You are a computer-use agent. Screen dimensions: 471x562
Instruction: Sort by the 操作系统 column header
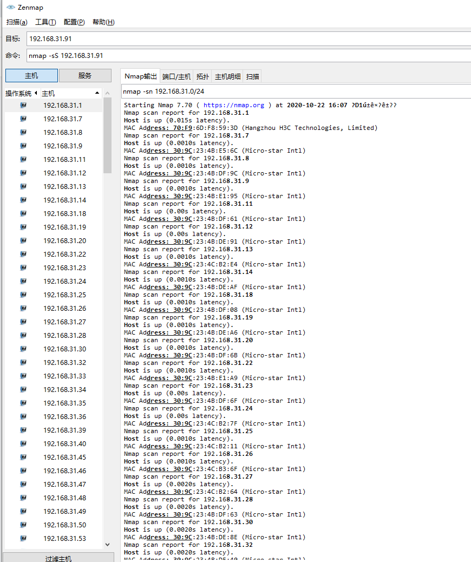pos(22,93)
